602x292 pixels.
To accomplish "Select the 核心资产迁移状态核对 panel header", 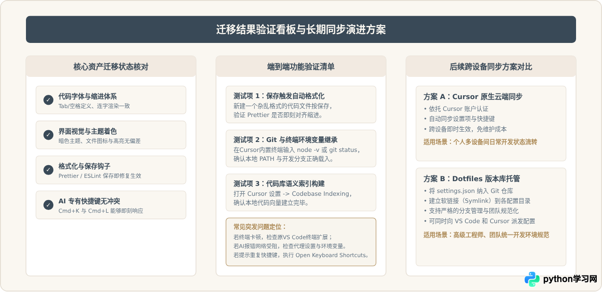I will 111,67.
